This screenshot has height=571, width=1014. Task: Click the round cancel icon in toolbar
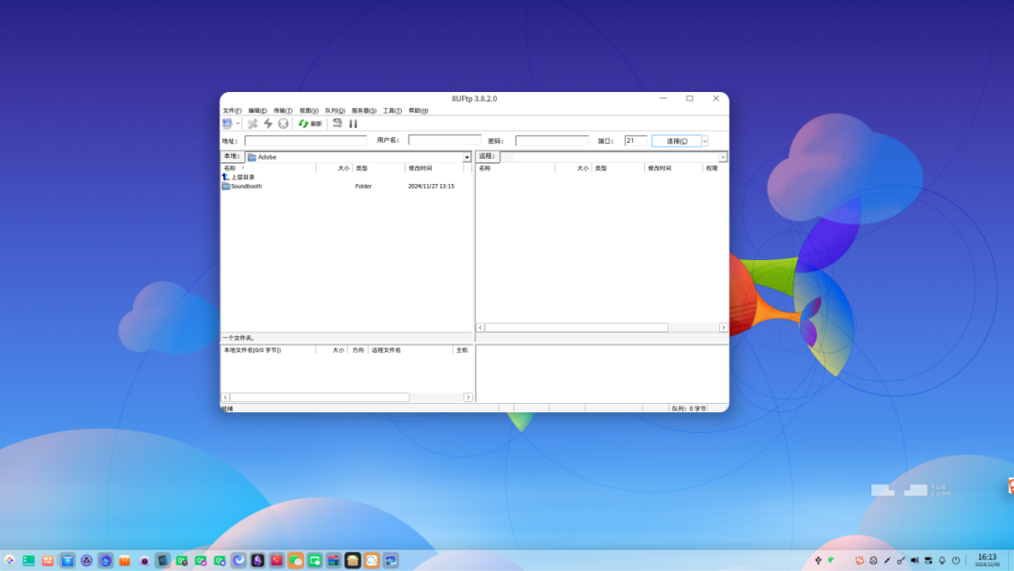pos(283,123)
